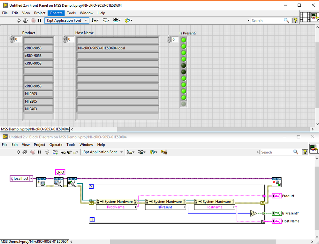Click Run Continuously in Block Diagram toolbar

pos(25,152)
